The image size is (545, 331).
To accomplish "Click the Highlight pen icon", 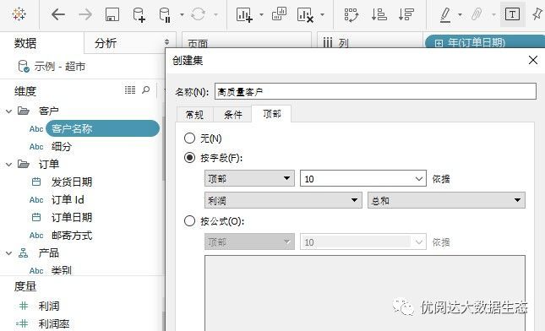I will [445, 15].
